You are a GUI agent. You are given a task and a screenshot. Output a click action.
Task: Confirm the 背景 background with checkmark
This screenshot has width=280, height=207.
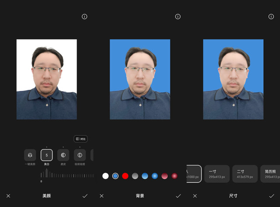(x=178, y=196)
